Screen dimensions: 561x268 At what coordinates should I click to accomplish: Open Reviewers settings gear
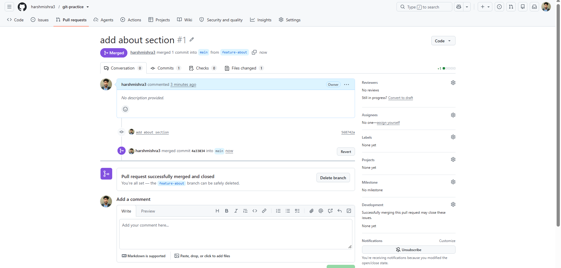(453, 83)
